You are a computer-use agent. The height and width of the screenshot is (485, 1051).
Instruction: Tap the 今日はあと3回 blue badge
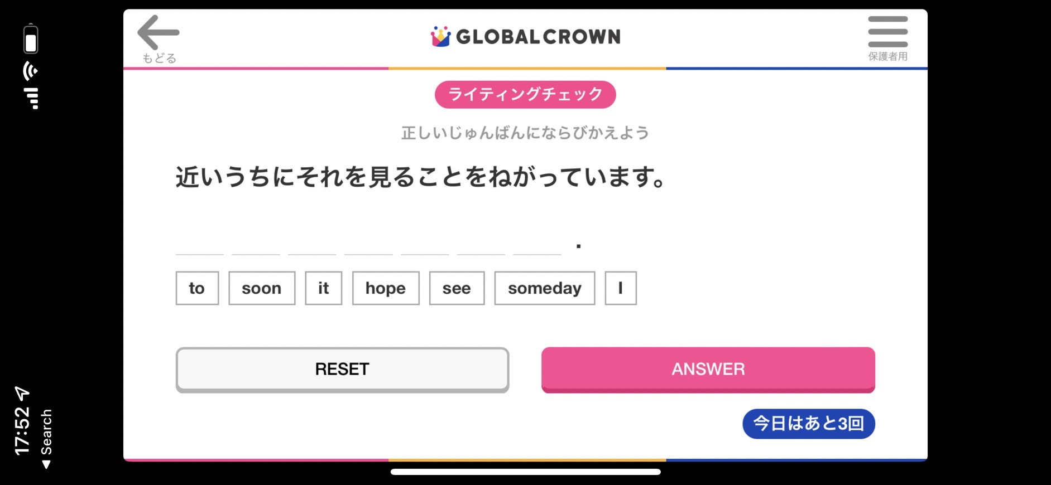pyautogui.click(x=808, y=424)
